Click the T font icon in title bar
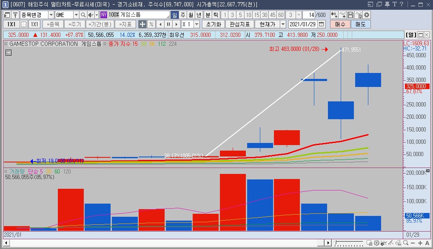433x249 pixels. 394,4
